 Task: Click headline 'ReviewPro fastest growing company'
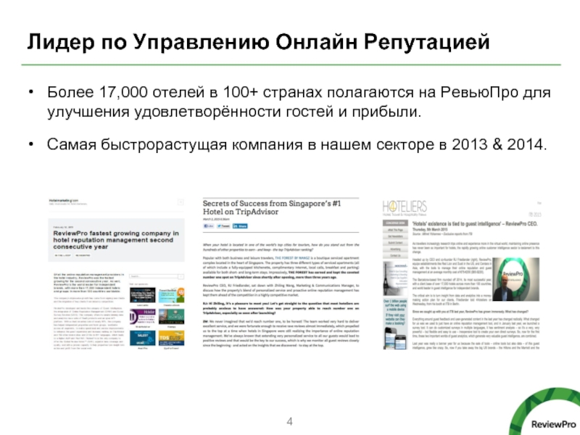coord(116,240)
